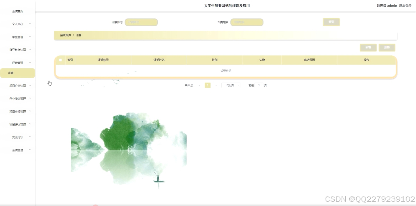
Task: Click the 退出登录 logout link
Action: click(x=405, y=5)
